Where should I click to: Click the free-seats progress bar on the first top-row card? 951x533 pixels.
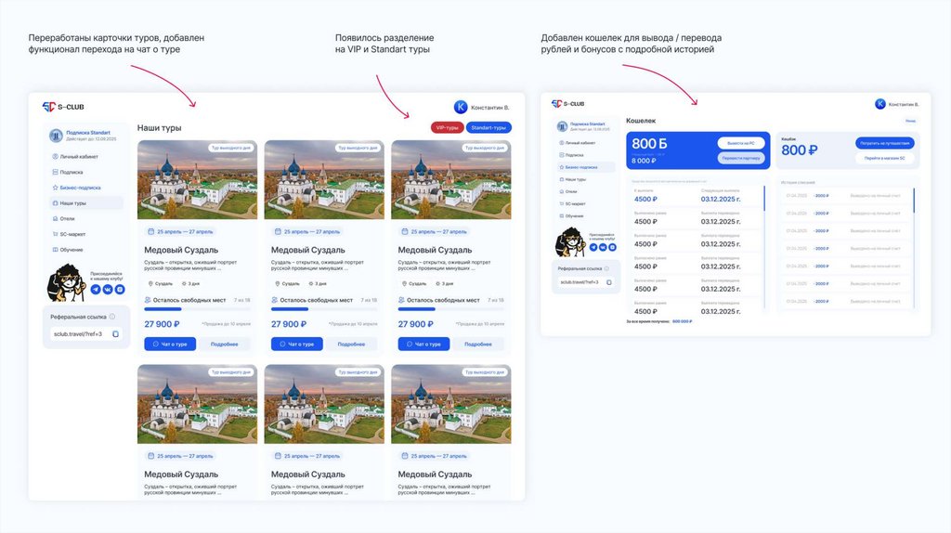(x=197, y=309)
